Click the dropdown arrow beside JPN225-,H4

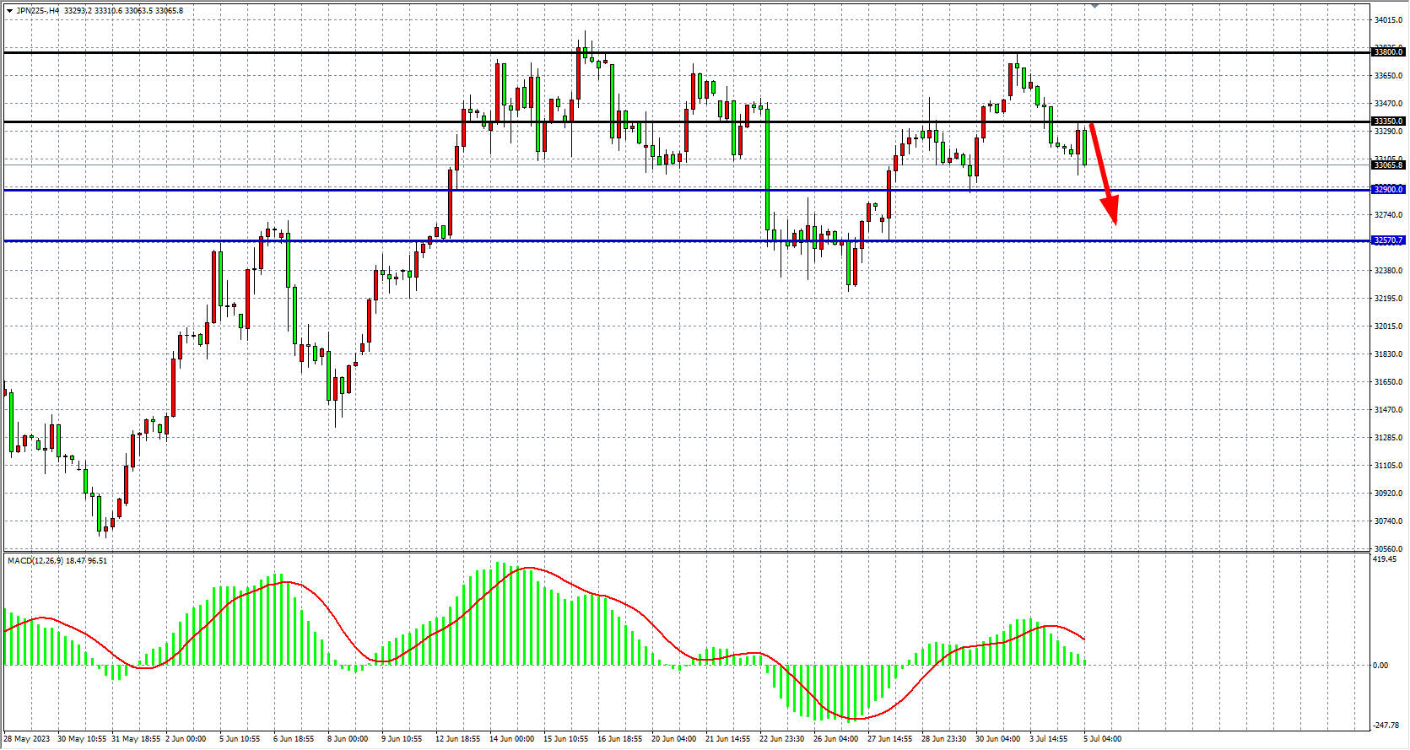click(x=9, y=11)
